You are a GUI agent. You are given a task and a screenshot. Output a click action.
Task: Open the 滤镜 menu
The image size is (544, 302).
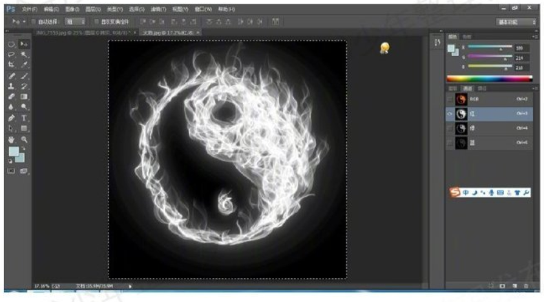(x=156, y=10)
